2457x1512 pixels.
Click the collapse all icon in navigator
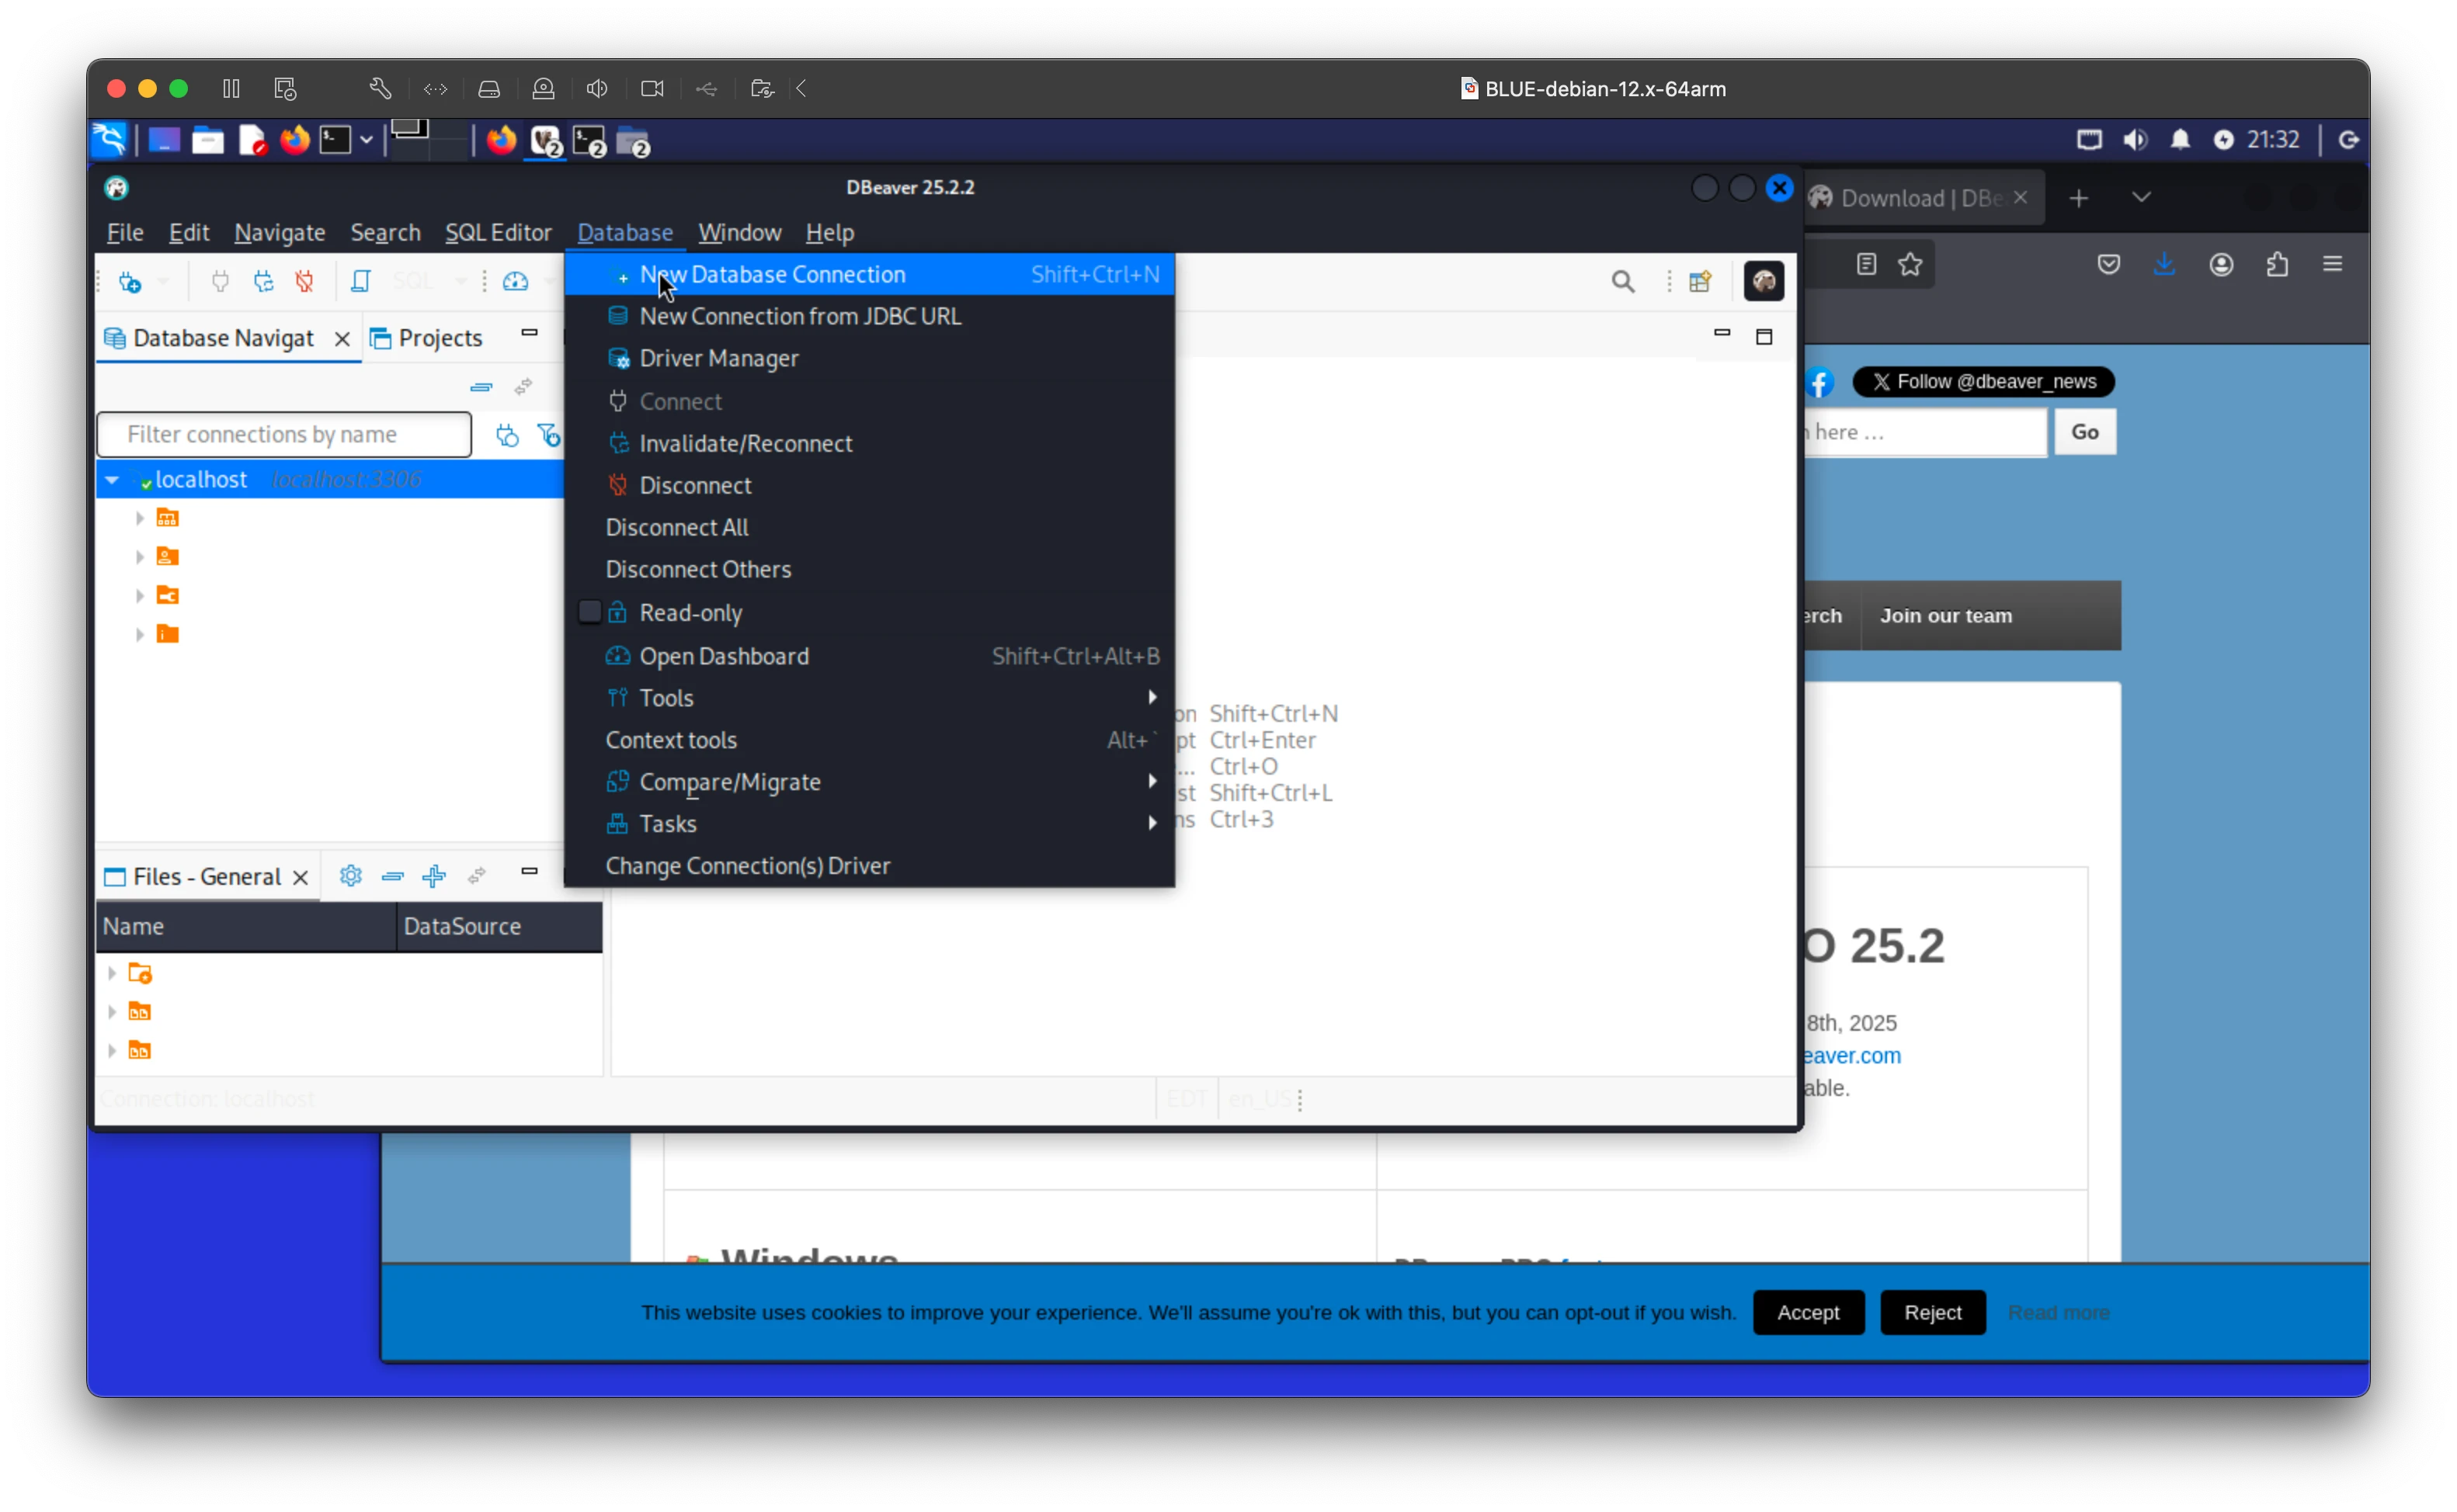point(481,387)
